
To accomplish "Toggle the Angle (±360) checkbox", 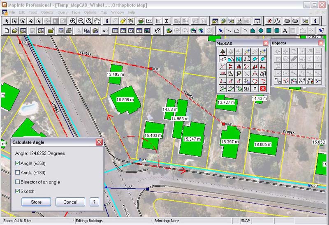I will tap(18, 163).
